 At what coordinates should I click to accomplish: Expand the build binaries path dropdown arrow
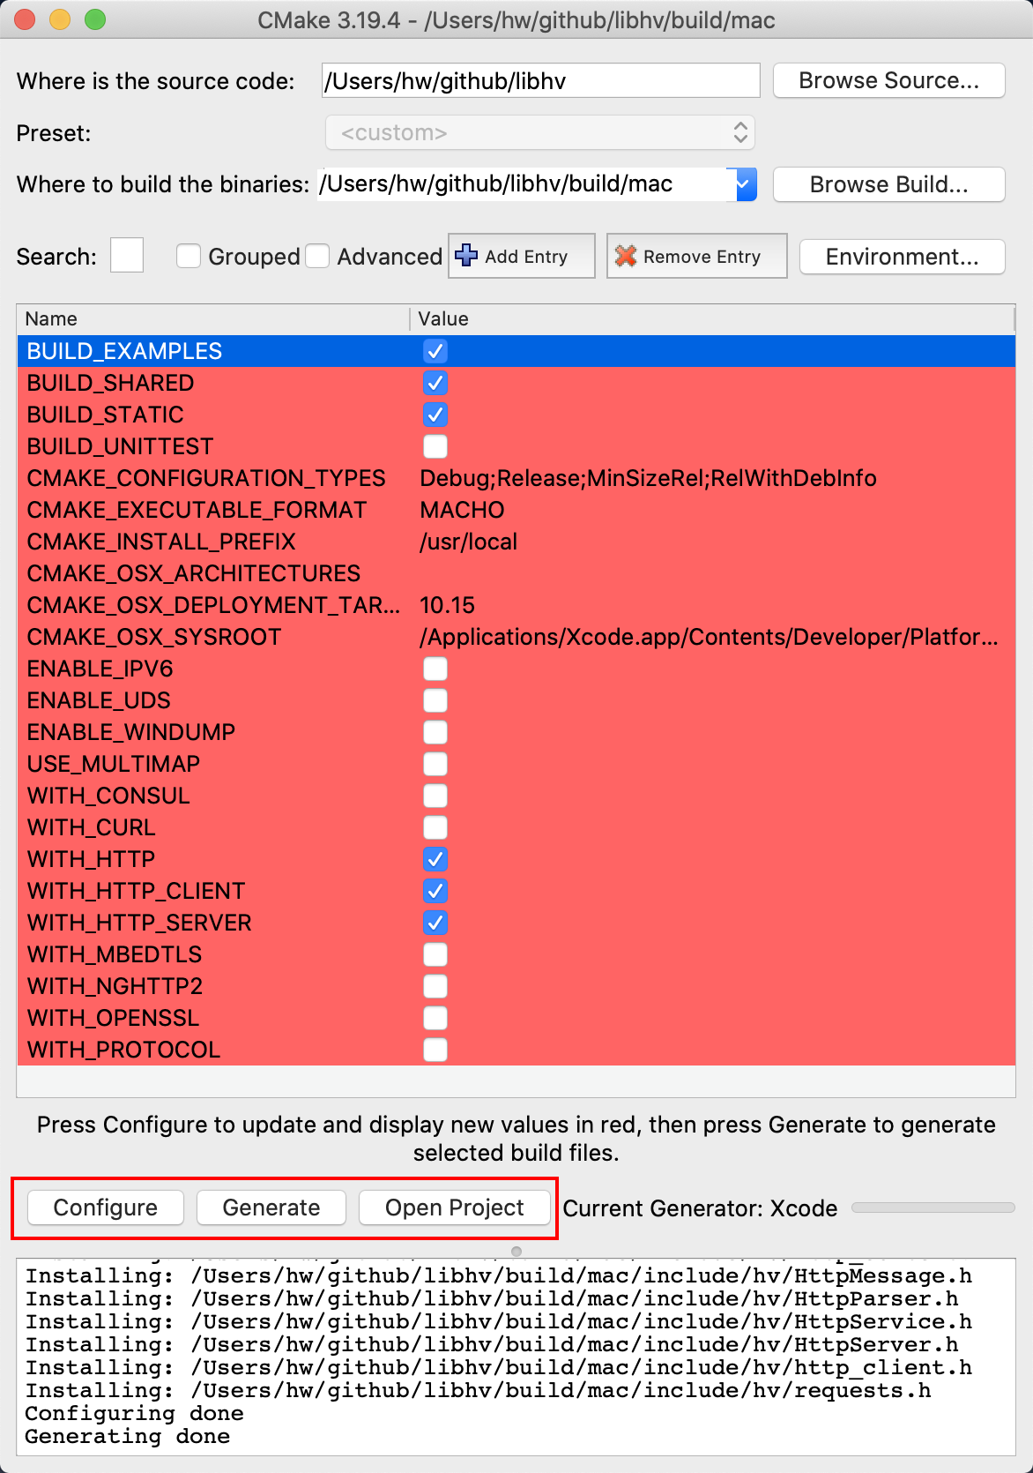tap(744, 184)
